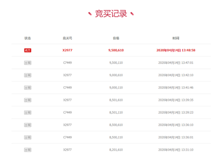Click the bid price 8,500,110
This screenshot has width=223, height=154.
tap(116, 137)
